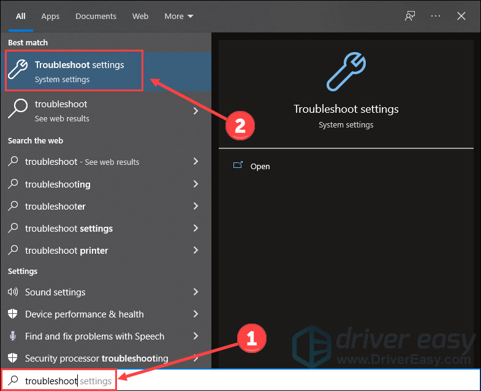Select the Web search tab

point(140,16)
